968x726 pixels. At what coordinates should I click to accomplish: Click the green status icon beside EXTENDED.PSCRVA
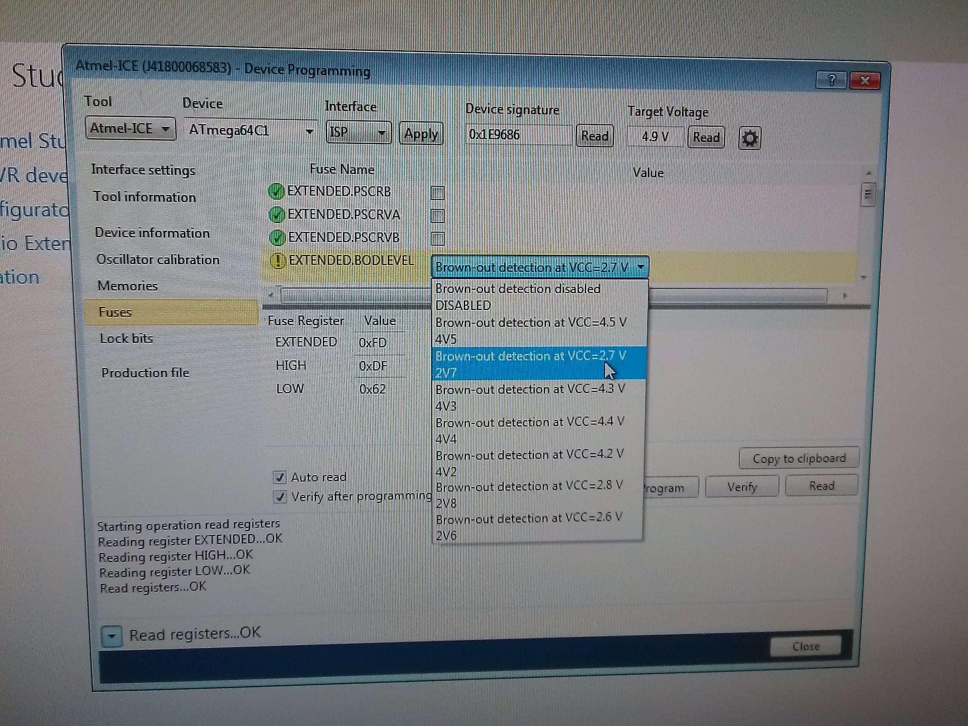coord(277,214)
